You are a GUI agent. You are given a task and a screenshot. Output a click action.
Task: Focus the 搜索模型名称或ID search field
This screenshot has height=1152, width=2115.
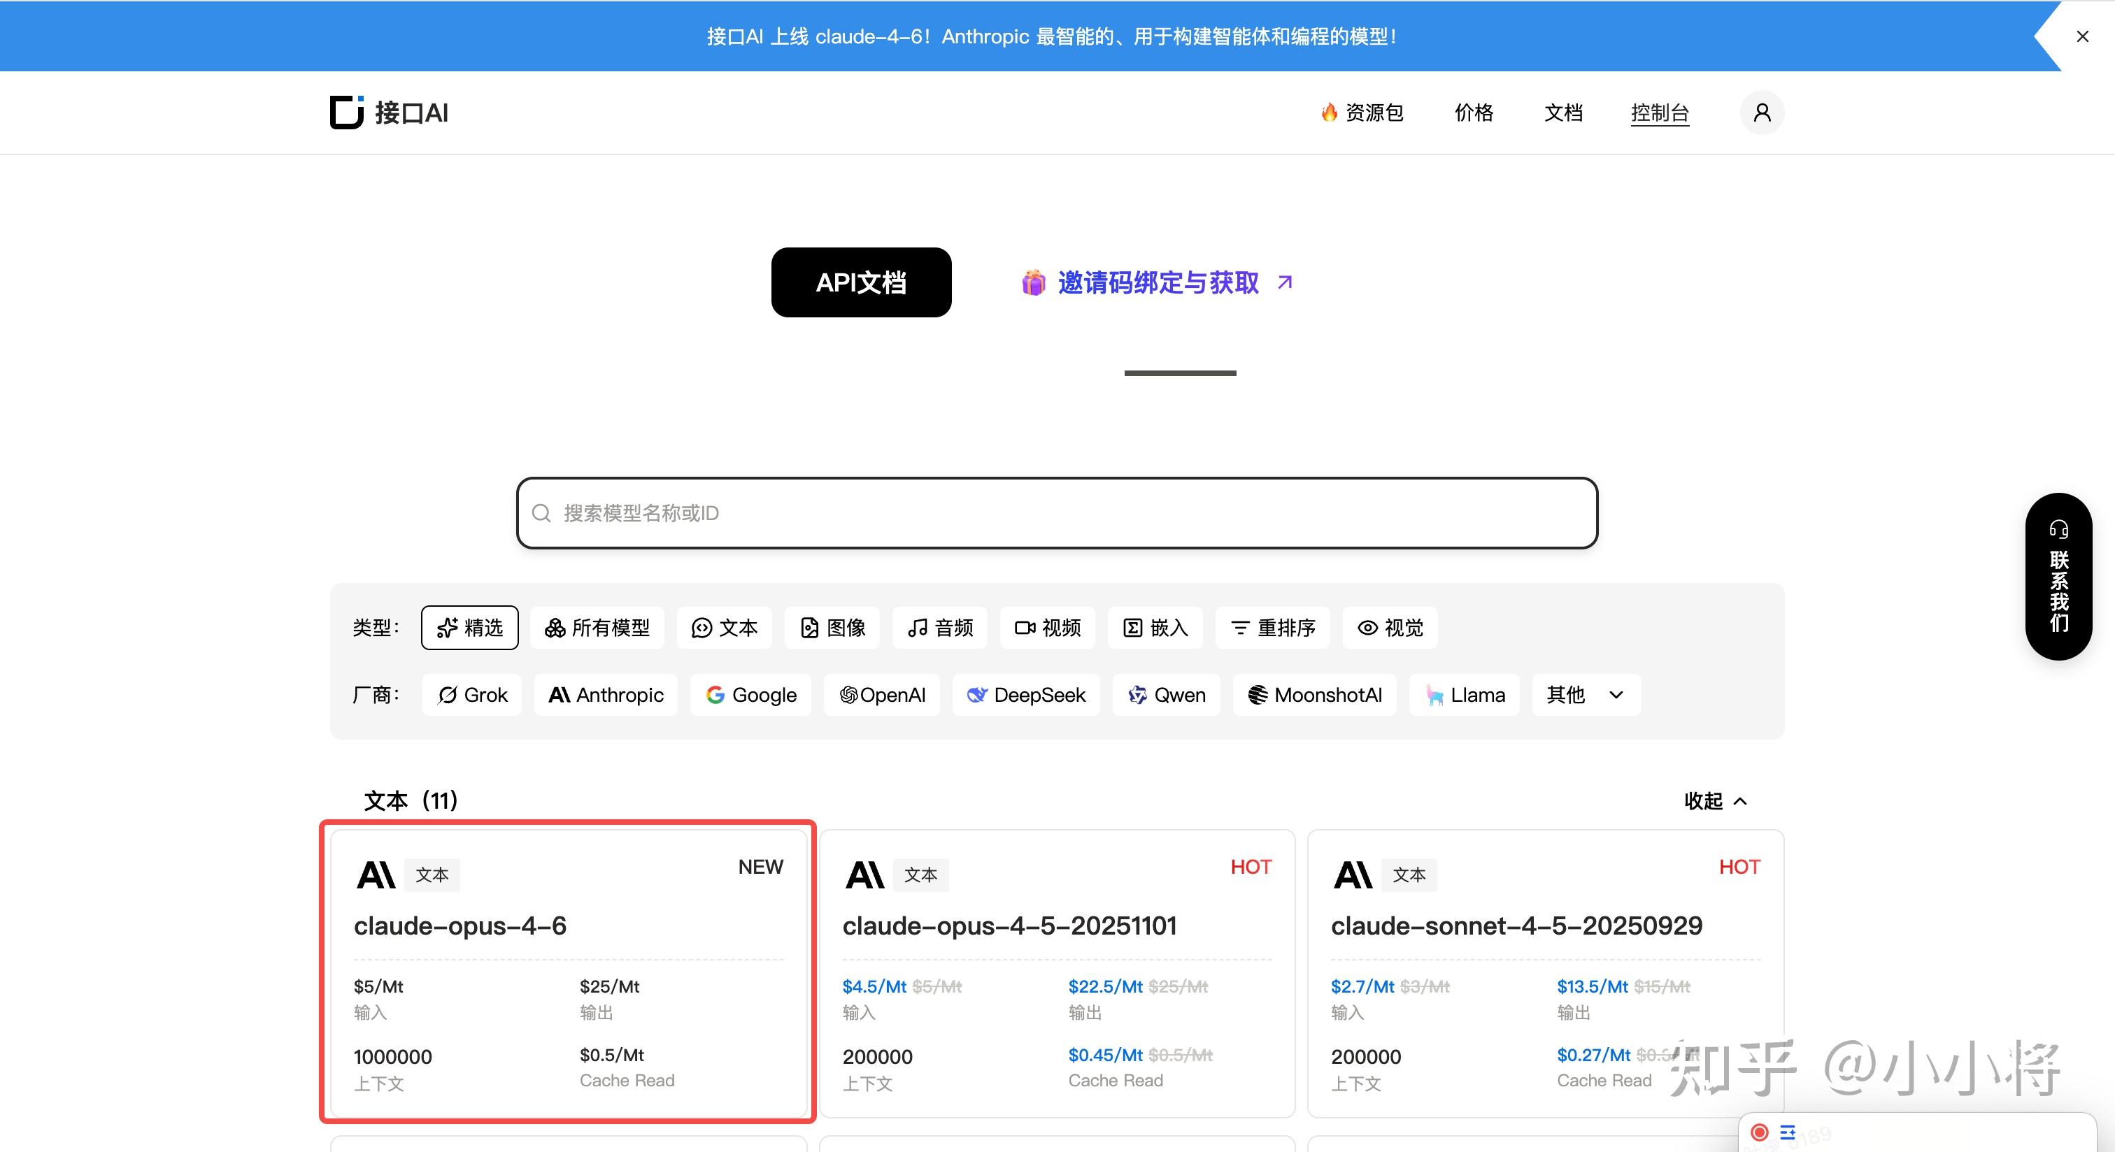1057,513
